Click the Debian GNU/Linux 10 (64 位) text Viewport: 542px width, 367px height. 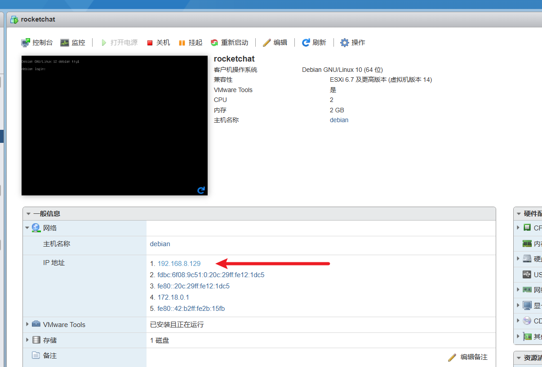coord(342,70)
